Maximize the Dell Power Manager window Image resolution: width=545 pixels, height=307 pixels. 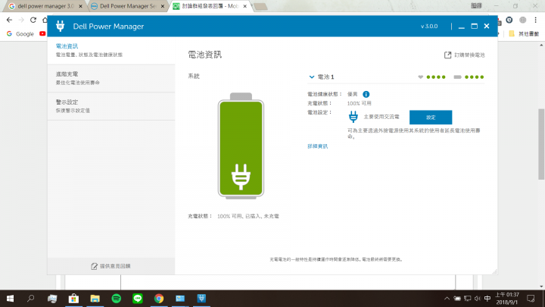[474, 26]
